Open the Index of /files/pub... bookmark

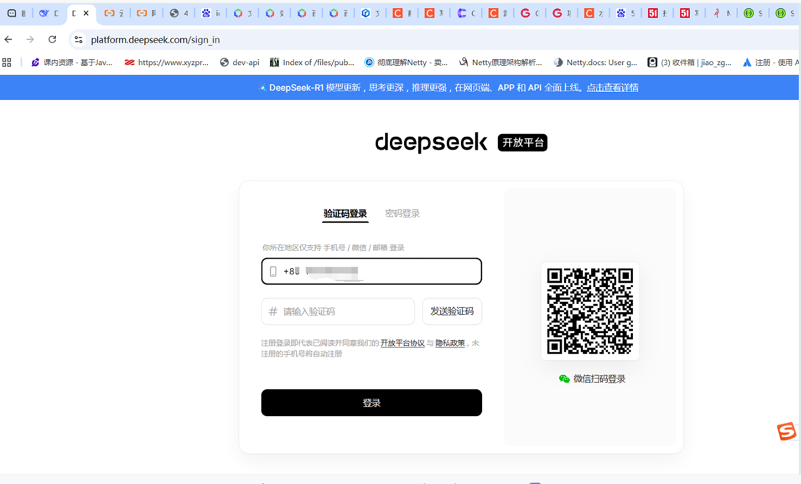pos(312,62)
